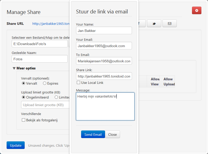The image size is (208, 154).
Task: Select the Limited upload size radio button
Action: pyautogui.click(x=56, y=97)
